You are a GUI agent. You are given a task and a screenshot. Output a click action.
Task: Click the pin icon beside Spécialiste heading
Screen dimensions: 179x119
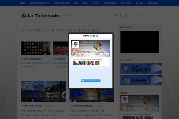click(23, 30)
